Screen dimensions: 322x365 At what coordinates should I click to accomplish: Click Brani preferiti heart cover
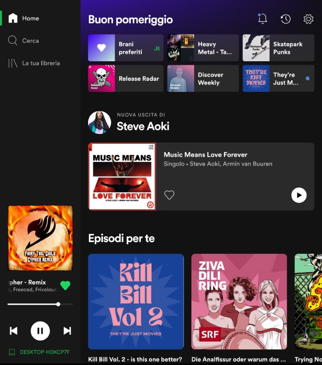[101, 48]
